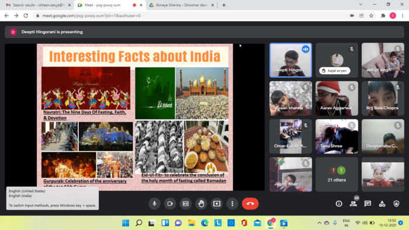
Task: Turn off the camera in Meet
Action: pyautogui.click(x=170, y=203)
